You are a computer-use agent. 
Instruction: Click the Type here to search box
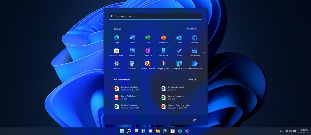click(155, 16)
